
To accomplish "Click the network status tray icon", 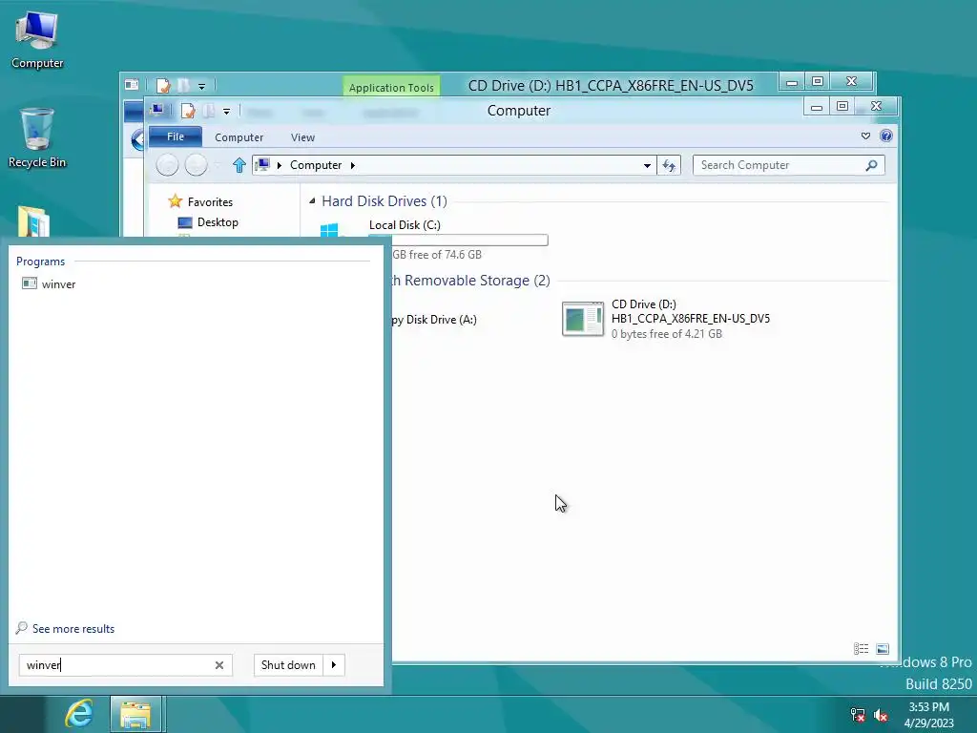I will [858, 715].
